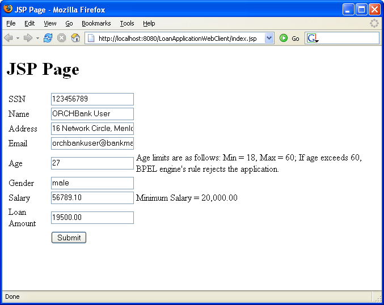
Task: Click the URL address bar text
Action: point(178,39)
